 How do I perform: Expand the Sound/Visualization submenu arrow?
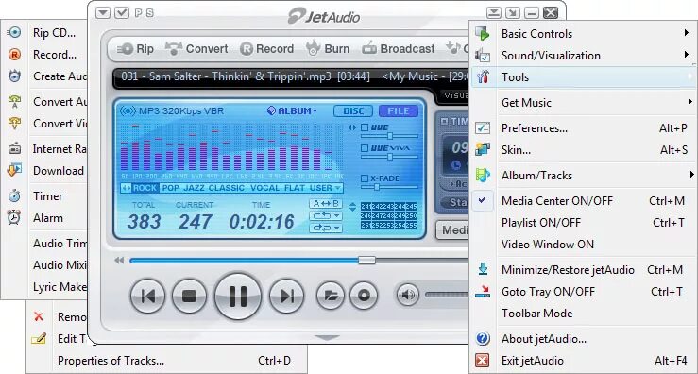pos(687,55)
